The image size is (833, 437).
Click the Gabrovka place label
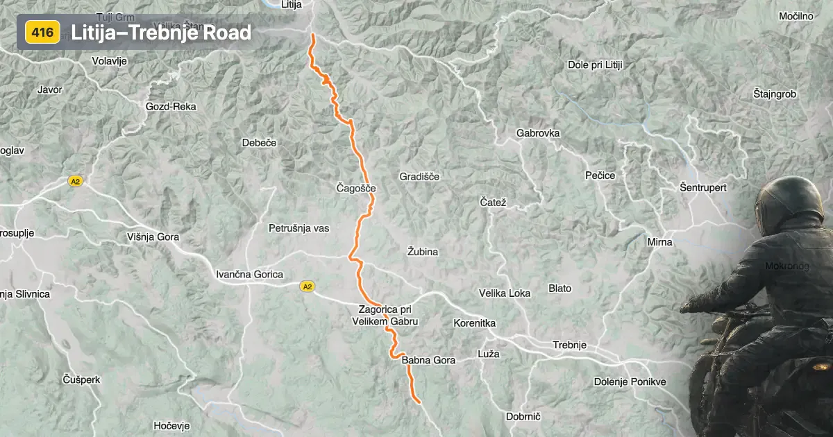point(538,133)
